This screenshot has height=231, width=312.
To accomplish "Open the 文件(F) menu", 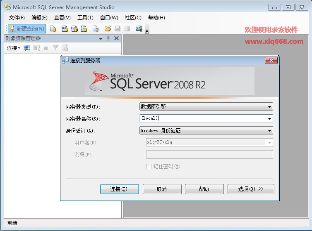I will [17, 18].
